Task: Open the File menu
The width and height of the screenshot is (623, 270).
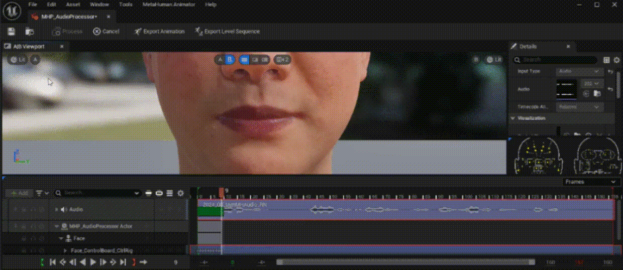Action: (33, 5)
